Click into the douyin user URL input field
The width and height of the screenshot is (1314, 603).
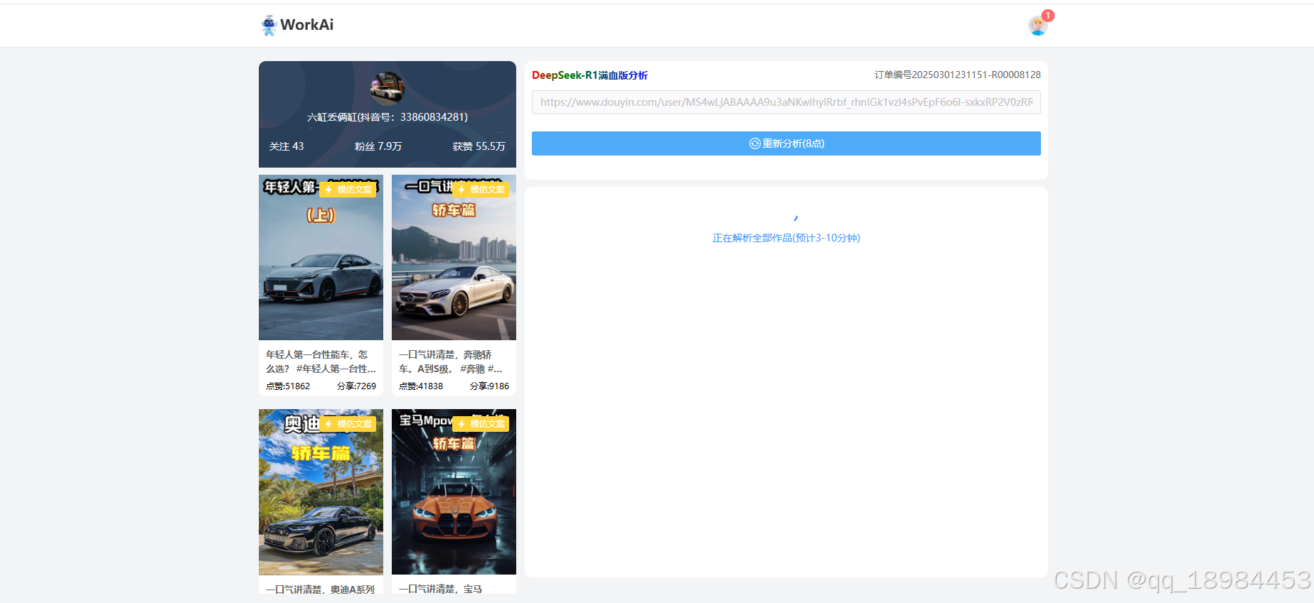[x=786, y=102]
